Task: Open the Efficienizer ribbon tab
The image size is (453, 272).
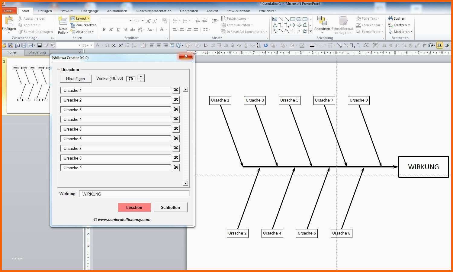Action: click(267, 11)
